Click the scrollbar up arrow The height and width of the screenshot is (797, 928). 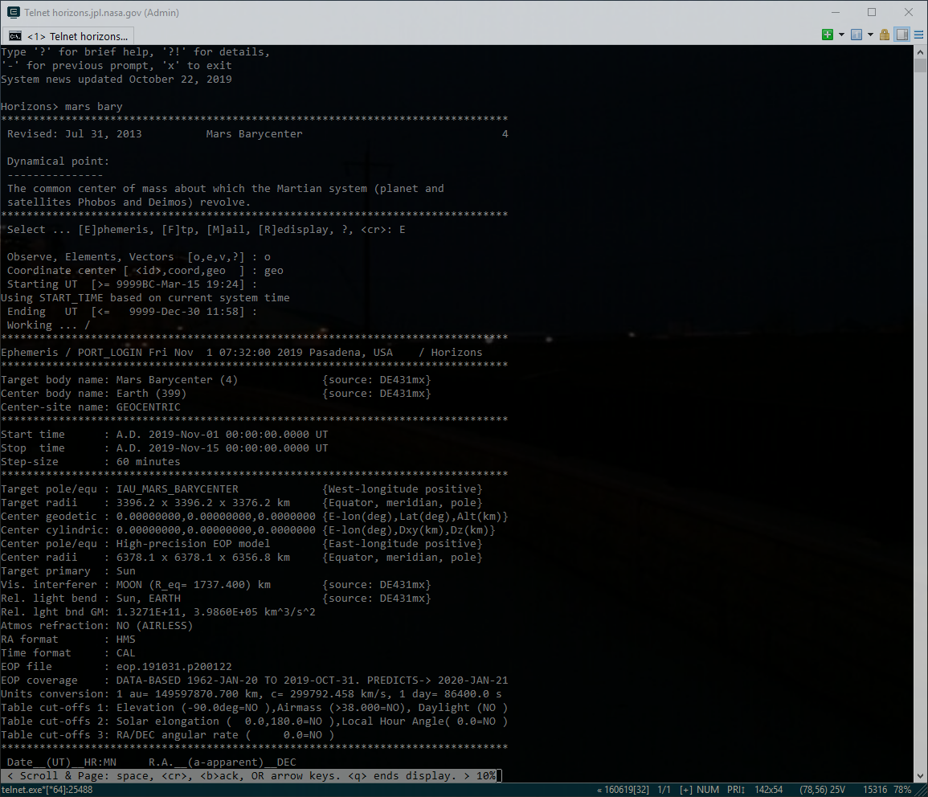[921, 51]
